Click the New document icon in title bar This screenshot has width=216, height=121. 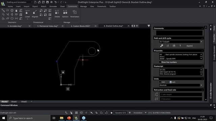coord(35,2)
